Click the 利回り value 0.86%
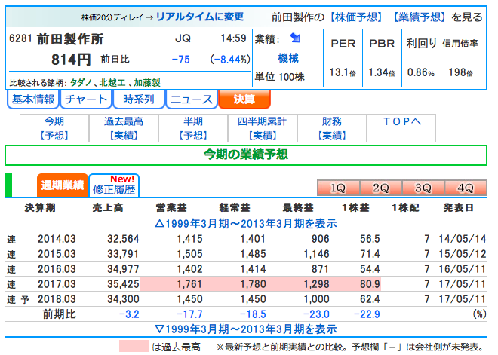The width and height of the screenshot is (498, 355). [x=421, y=72]
